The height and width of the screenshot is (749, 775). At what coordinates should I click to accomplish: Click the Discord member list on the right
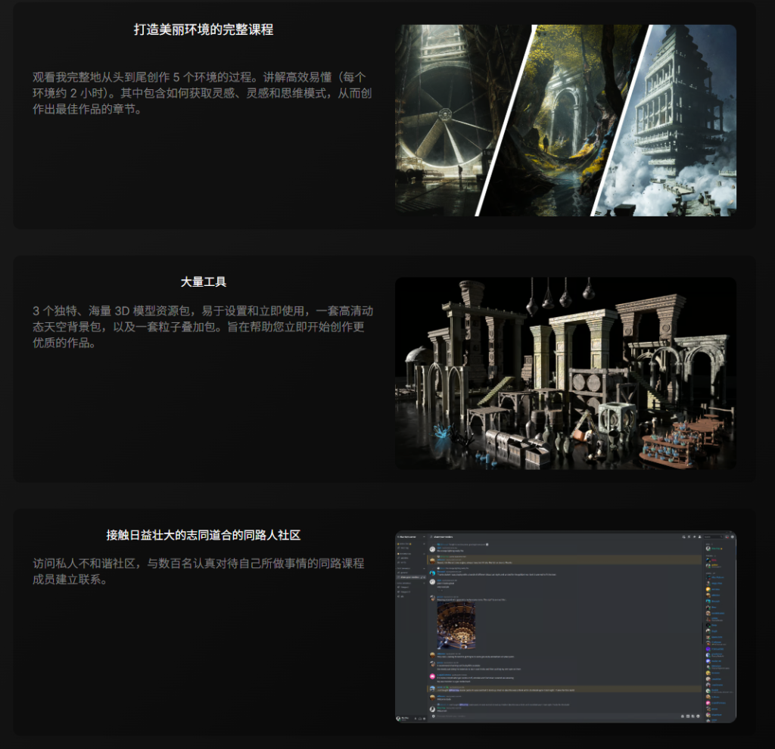click(717, 628)
